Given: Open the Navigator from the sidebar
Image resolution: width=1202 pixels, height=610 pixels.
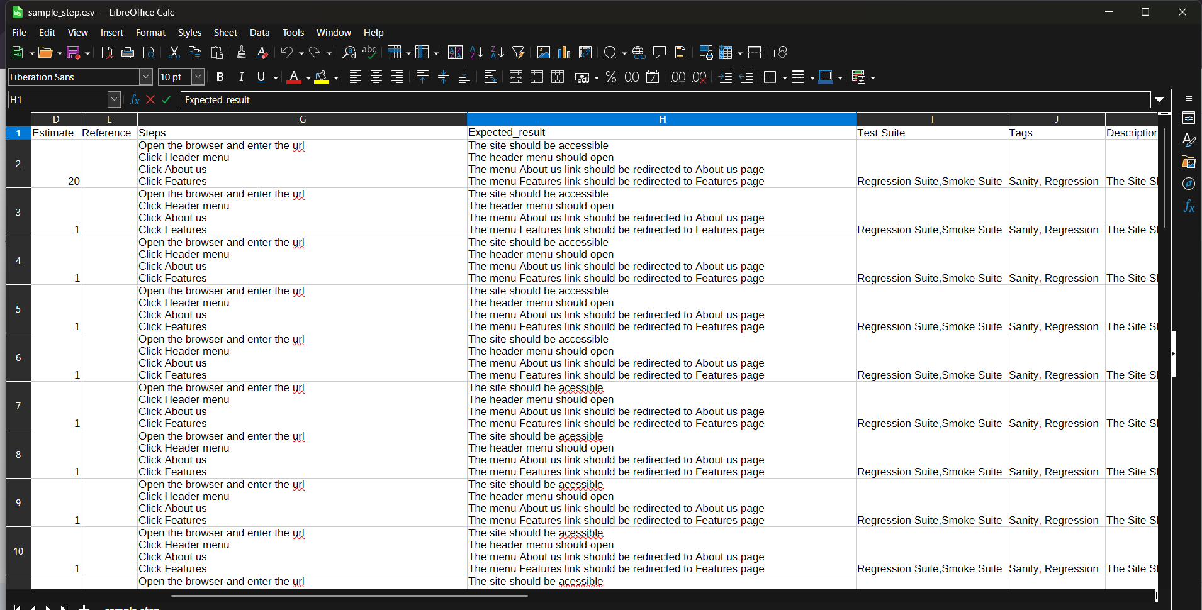Looking at the screenshot, I should pos(1188,184).
